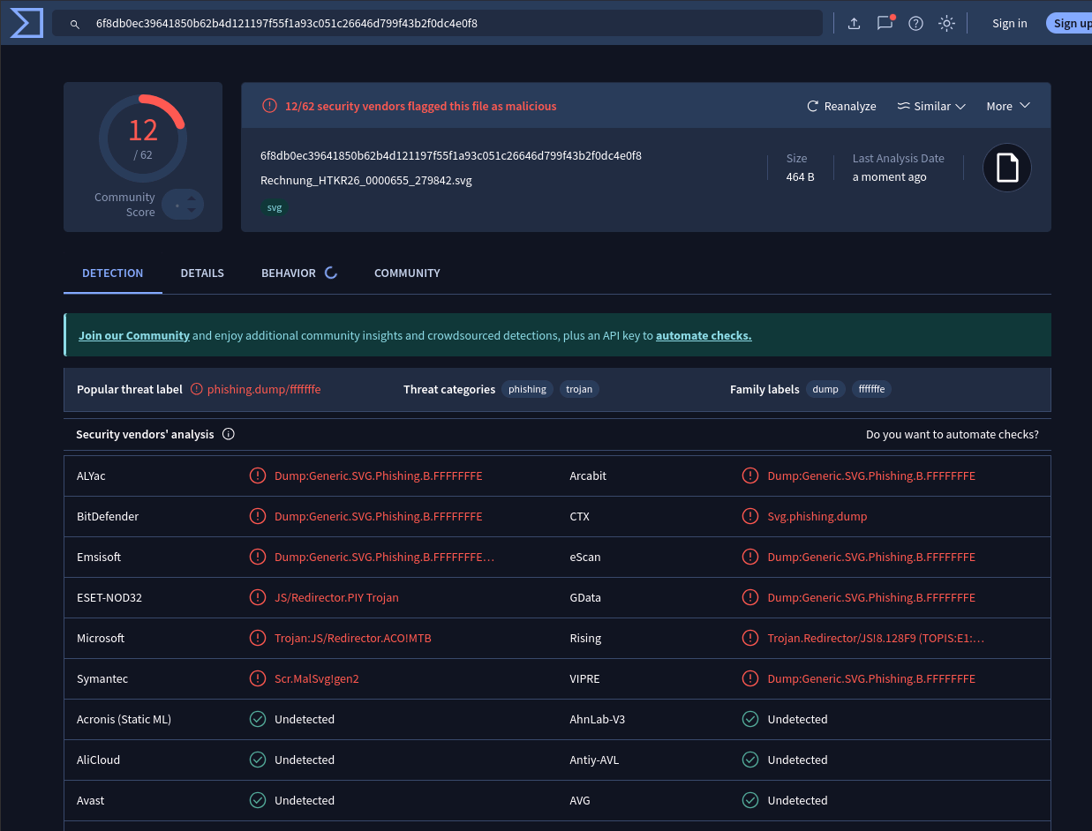Go to the COMMUNITY tab
The image size is (1092, 831).
(x=407, y=273)
